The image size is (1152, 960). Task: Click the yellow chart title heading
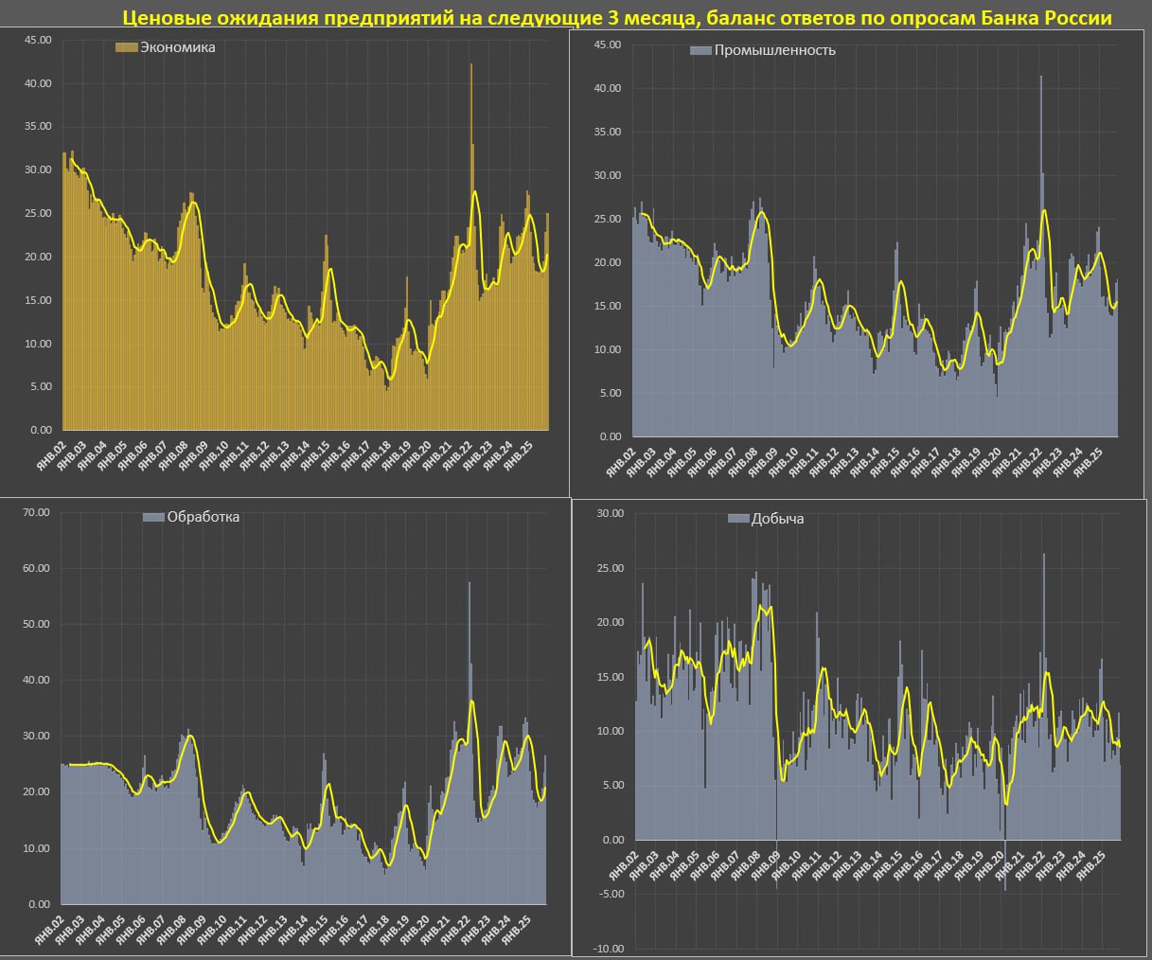616,18
